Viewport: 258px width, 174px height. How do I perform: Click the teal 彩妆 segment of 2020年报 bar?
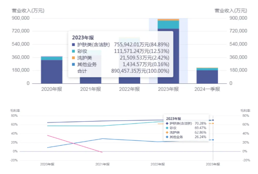click(52, 59)
